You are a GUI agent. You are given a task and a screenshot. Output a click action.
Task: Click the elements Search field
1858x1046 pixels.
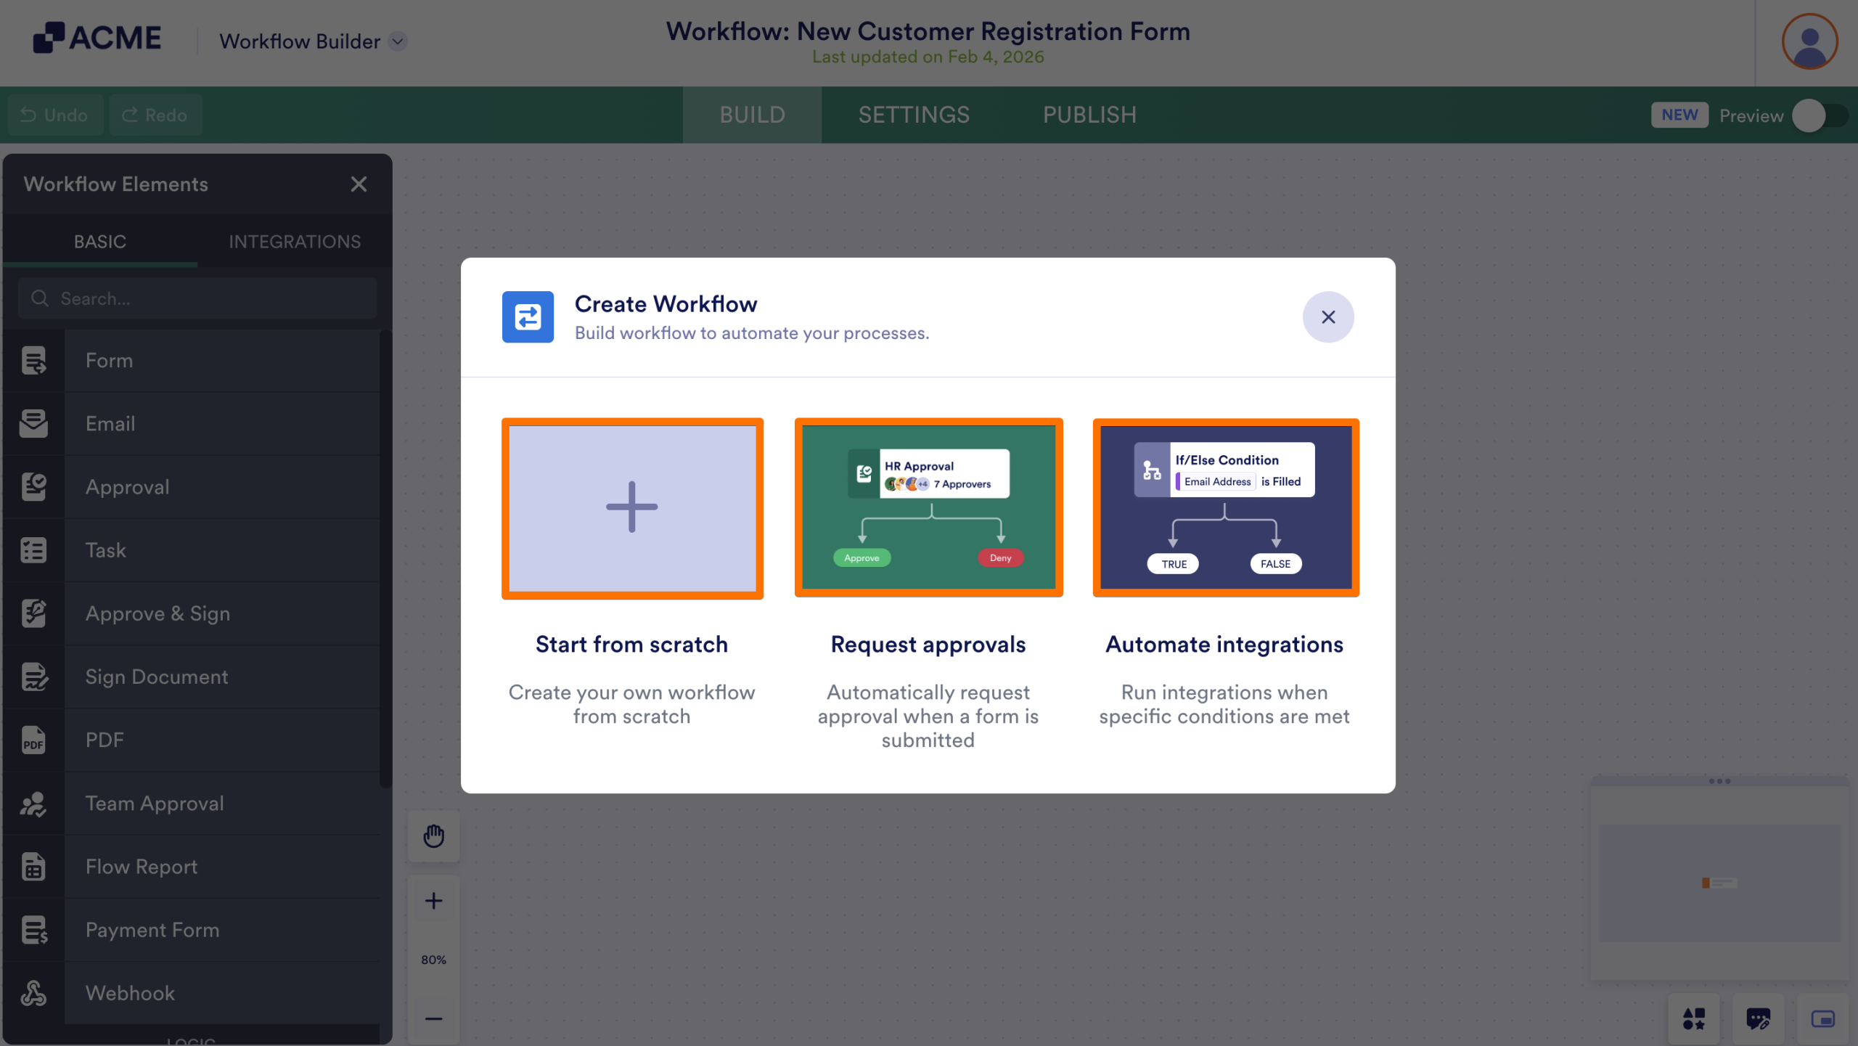pyautogui.click(x=197, y=298)
